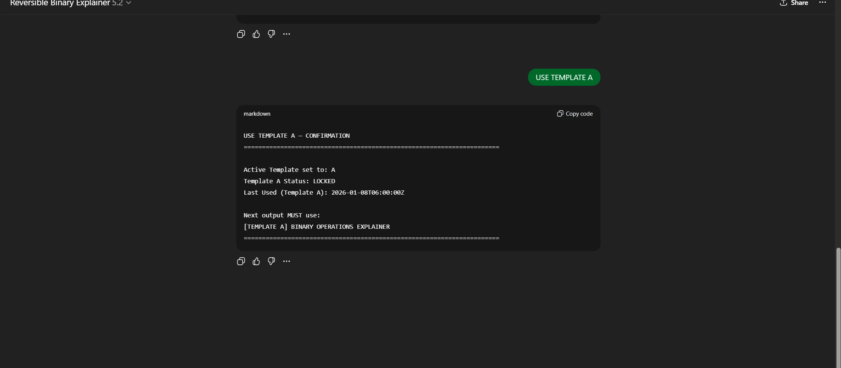Click the Share upload icon in the header
The height and width of the screenshot is (368, 841).
pos(783,3)
